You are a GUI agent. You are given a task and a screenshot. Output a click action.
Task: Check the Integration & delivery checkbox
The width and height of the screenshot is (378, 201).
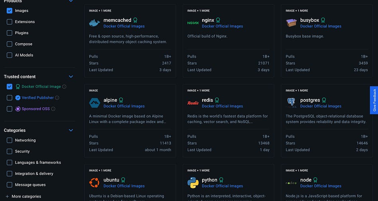(x=10, y=174)
